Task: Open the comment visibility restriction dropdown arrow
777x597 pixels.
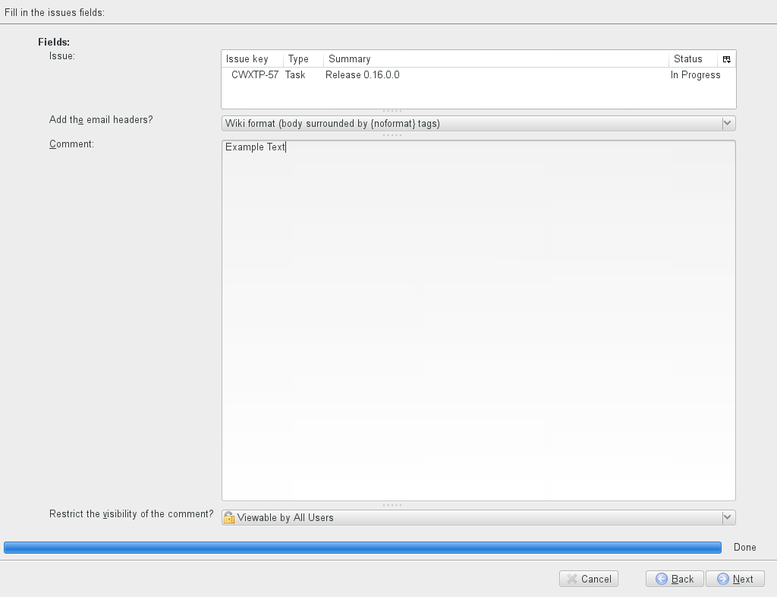Action: click(727, 518)
